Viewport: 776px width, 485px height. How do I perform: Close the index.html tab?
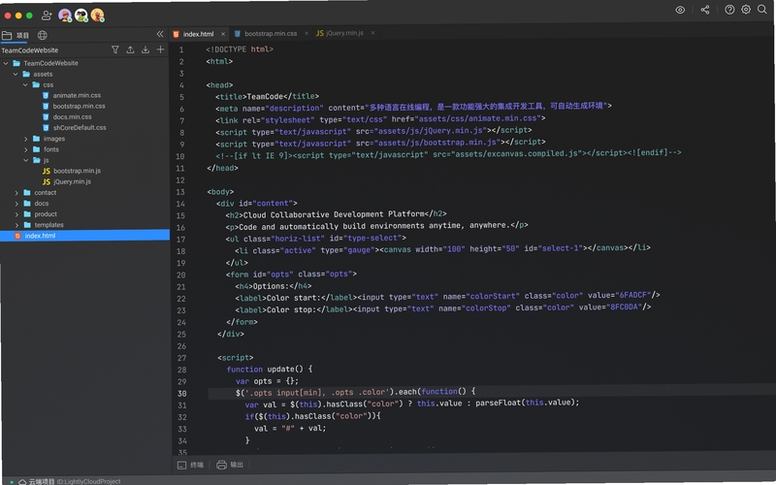point(223,34)
